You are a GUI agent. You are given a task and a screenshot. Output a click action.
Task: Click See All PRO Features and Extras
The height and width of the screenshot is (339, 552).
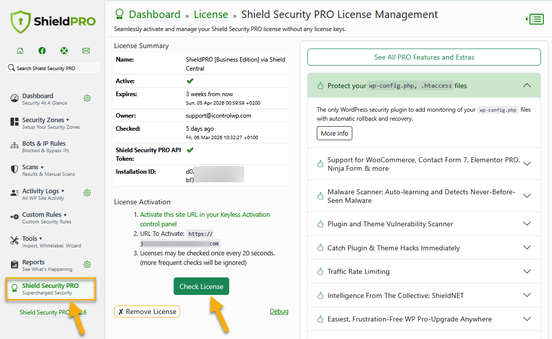click(x=424, y=57)
